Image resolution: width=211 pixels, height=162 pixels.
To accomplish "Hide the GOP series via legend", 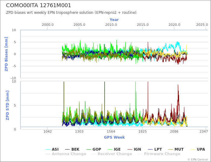I will click(94, 149).
